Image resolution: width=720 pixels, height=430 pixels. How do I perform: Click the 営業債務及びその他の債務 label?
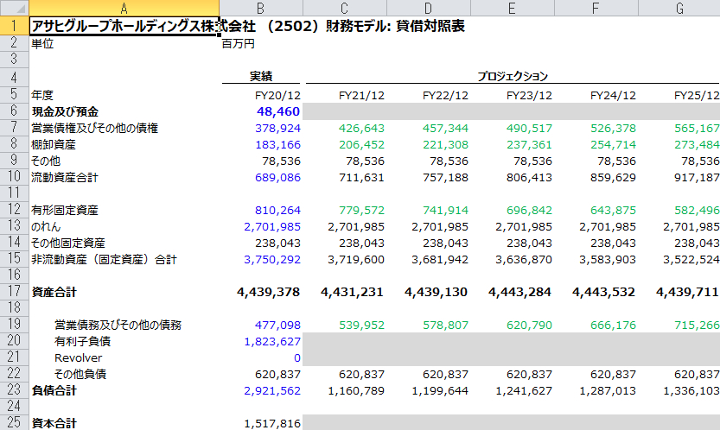point(118,325)
